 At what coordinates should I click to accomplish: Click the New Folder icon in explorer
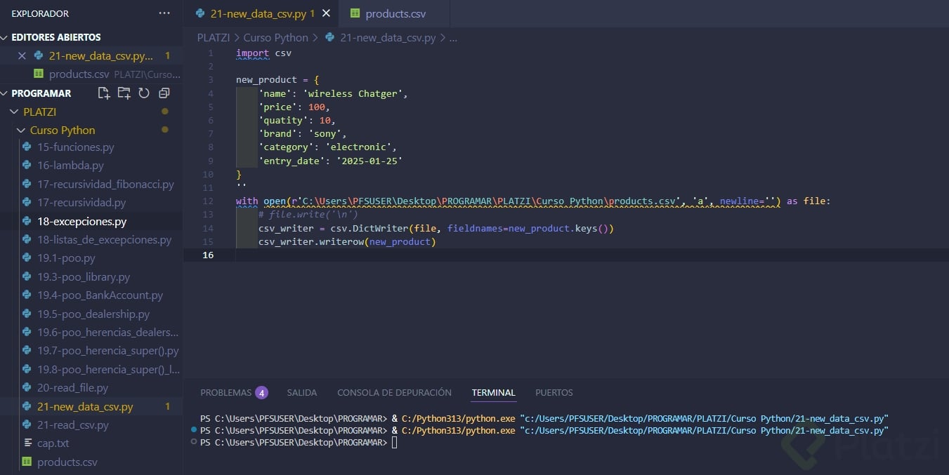click(x=124, y=93)
